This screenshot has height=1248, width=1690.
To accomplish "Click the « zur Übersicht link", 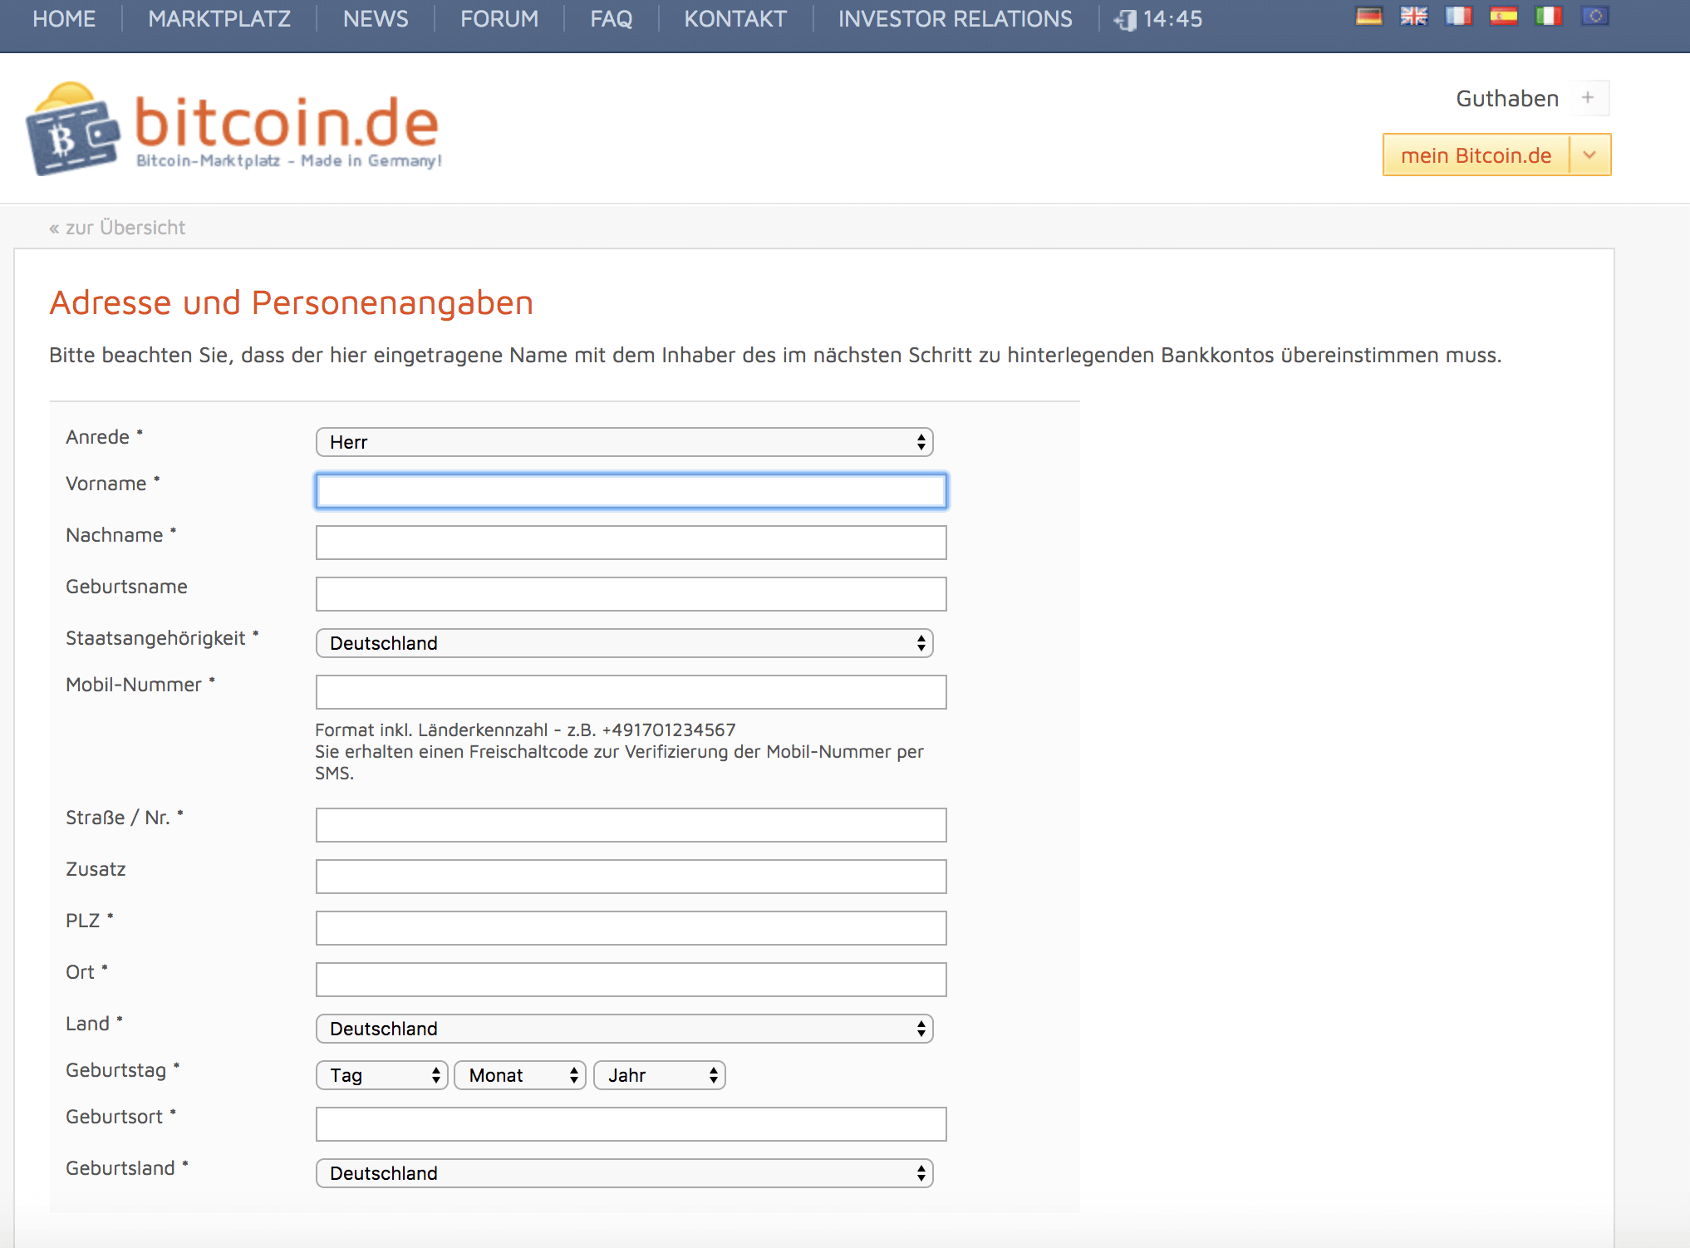I will [x=117, y=228].
